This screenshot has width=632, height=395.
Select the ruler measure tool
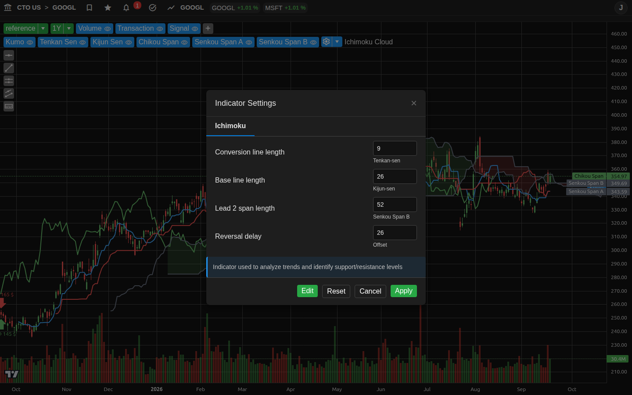click(x=9, y=106)
